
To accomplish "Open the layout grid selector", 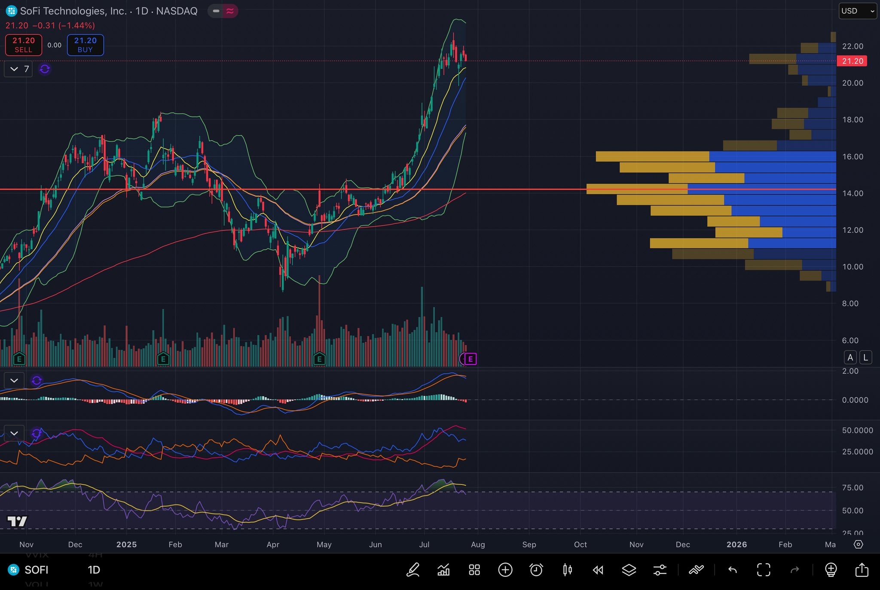I will [474, 570].
